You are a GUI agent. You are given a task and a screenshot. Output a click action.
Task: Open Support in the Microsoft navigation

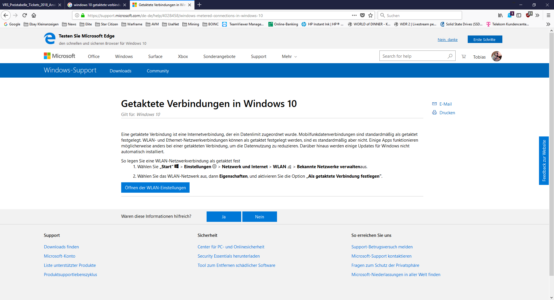point(259,57)
